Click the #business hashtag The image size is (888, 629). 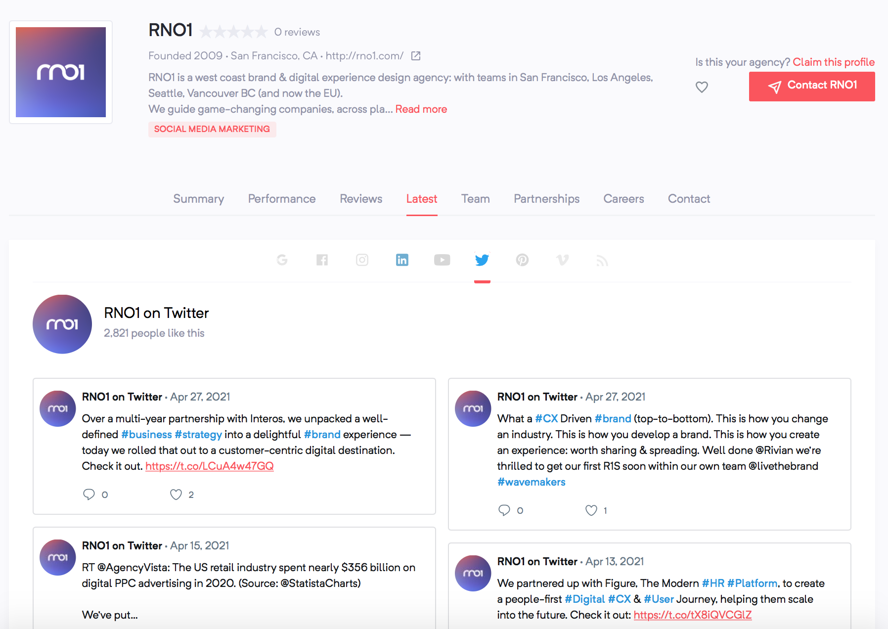pyautogui.click(x=146, y=435)
